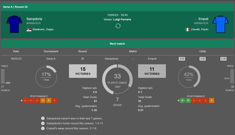
Task: Click the Serbian flag beside Stankovic
Action: pyautogui.click(x=29, y=29)
